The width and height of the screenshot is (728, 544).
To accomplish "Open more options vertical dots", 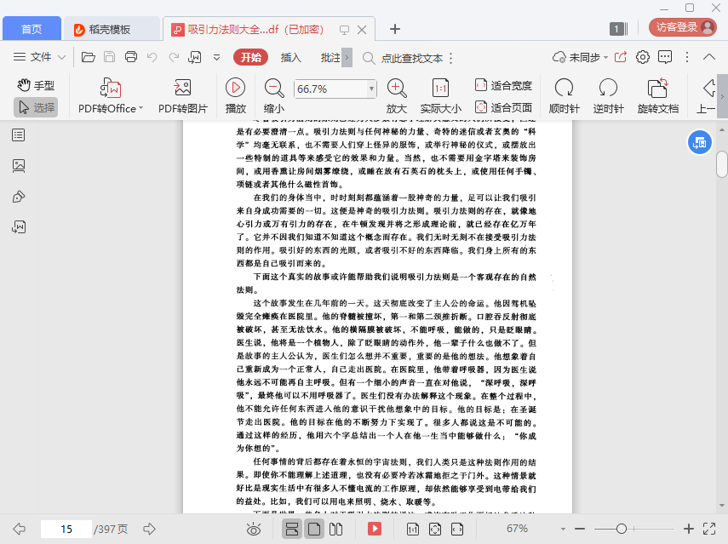I will [x=687, y=57].
